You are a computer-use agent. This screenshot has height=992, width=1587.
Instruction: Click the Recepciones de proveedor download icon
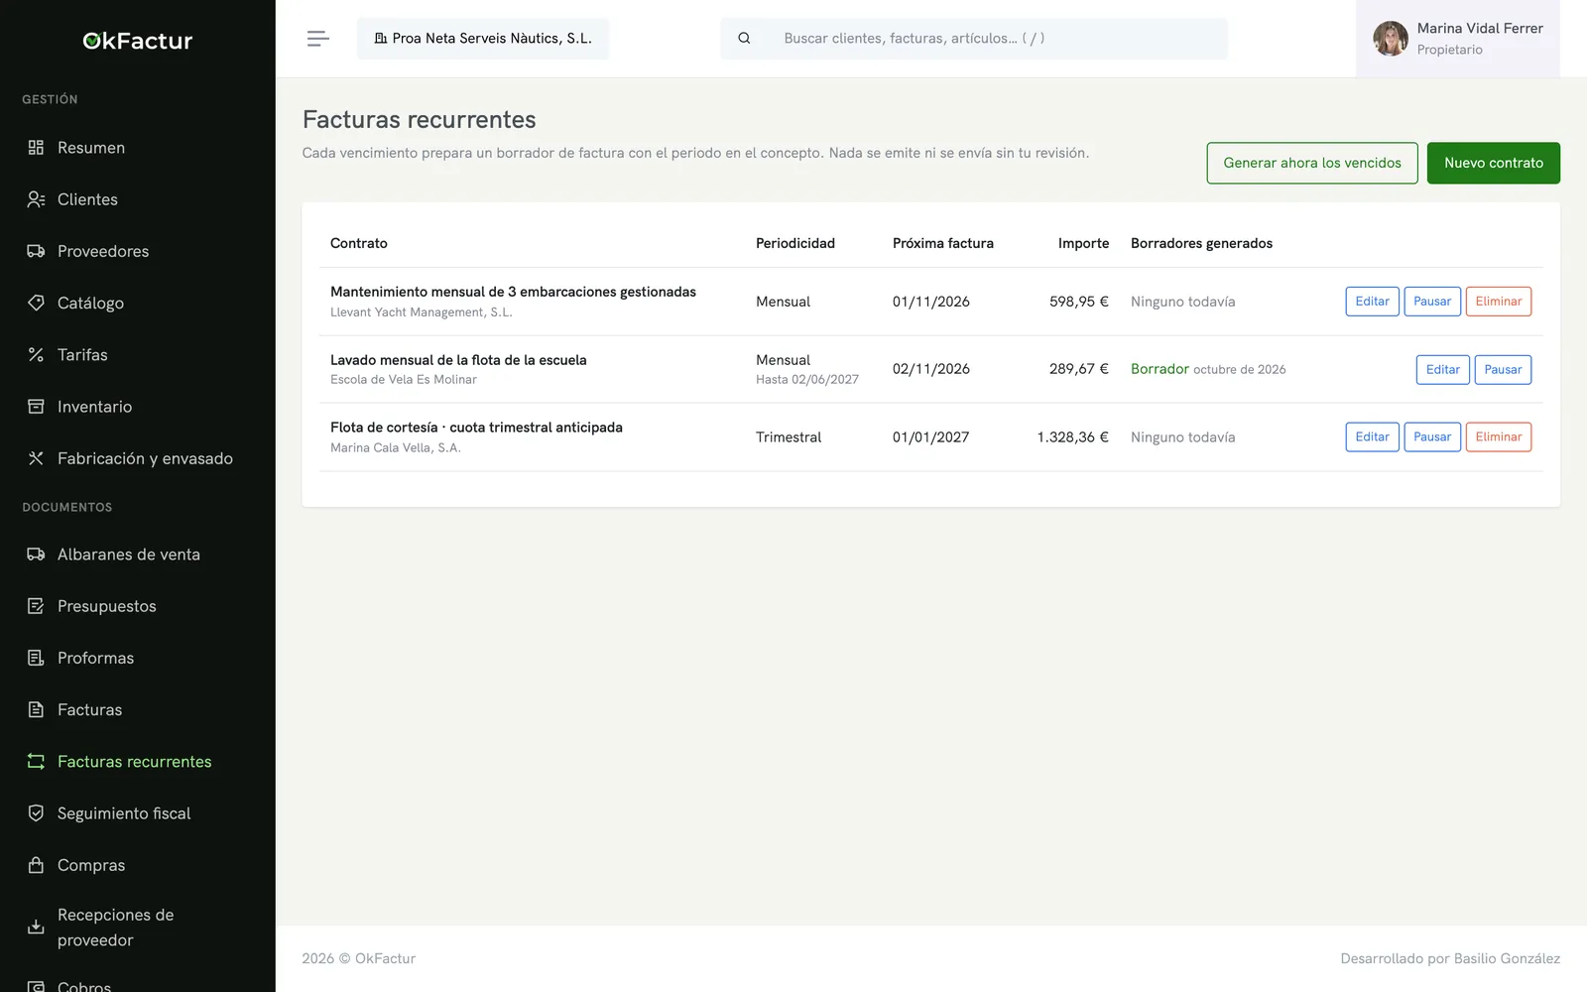click(x=36, y=928)
